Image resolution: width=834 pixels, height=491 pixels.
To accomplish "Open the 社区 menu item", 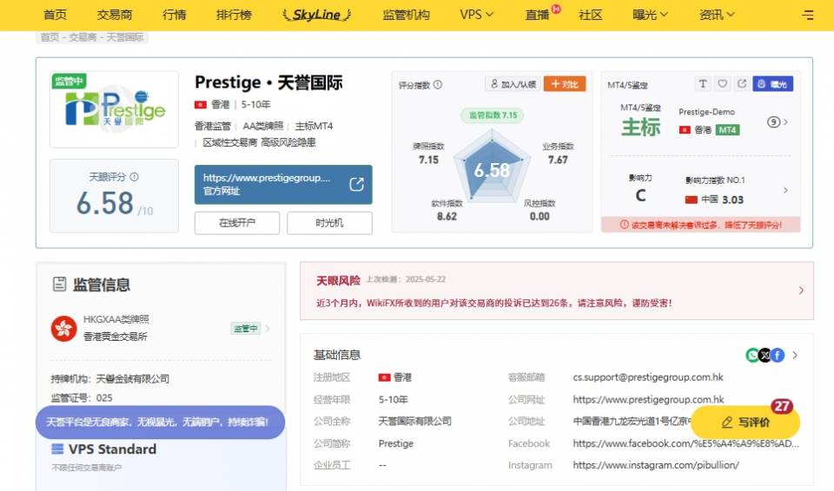I will pyautogui.click(x=591, y=15).
